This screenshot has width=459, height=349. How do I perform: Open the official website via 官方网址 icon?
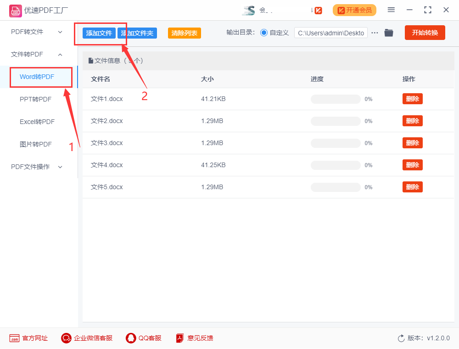tap(15, 338)
